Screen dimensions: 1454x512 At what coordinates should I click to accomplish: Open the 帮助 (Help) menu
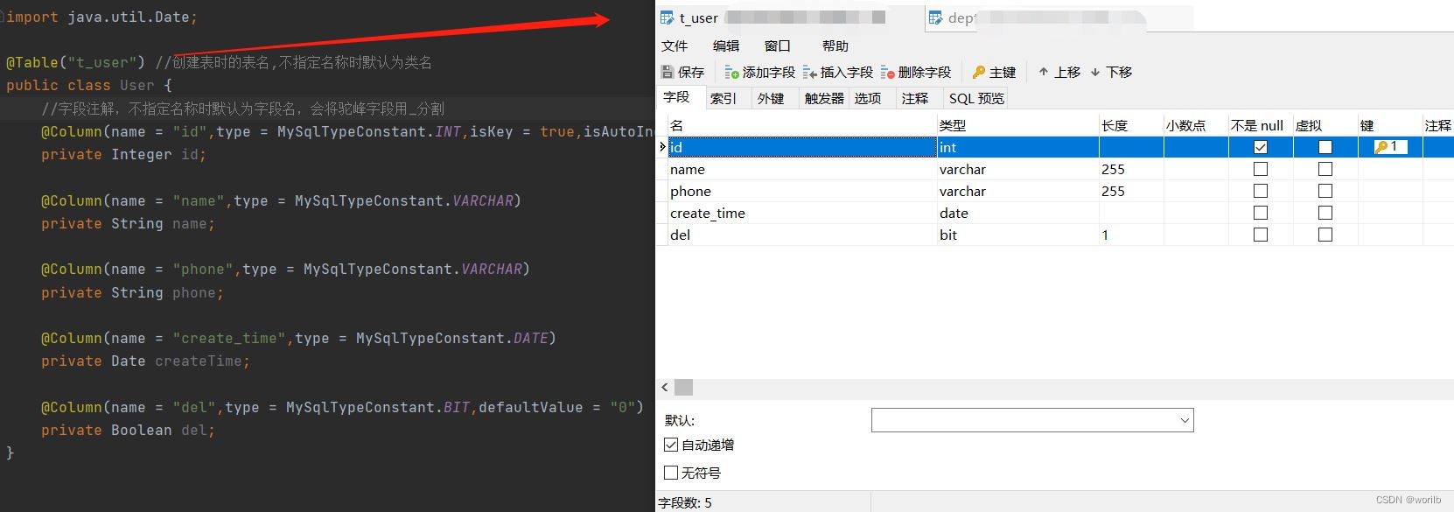tap(835, 46)
